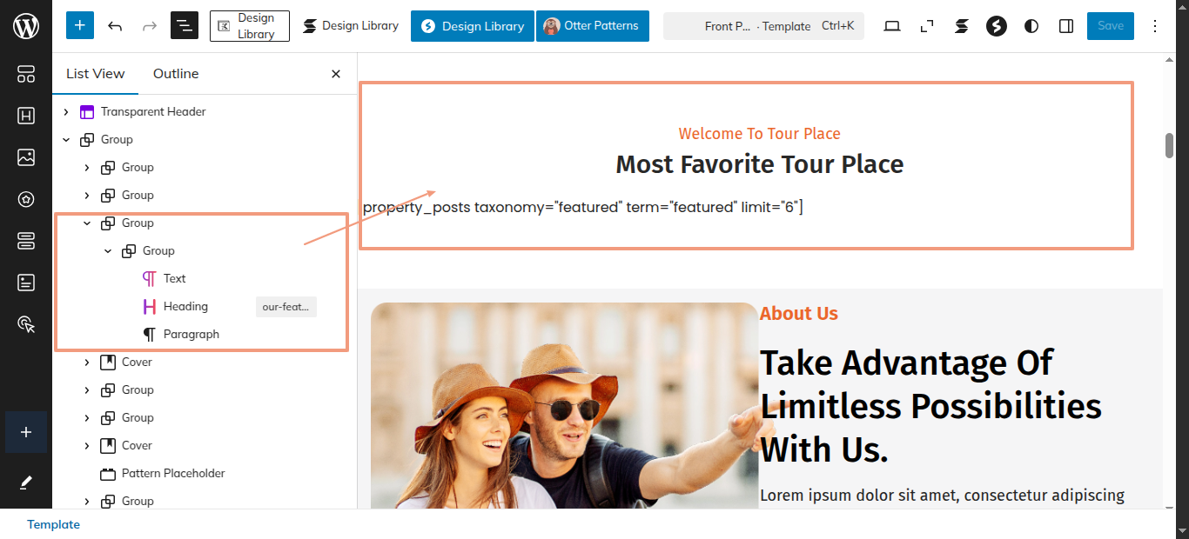The width and height of the screenshot is (1189, 539).
Task: Expand the Cover row above Pattern Placeholder
Action: (87, 445)
